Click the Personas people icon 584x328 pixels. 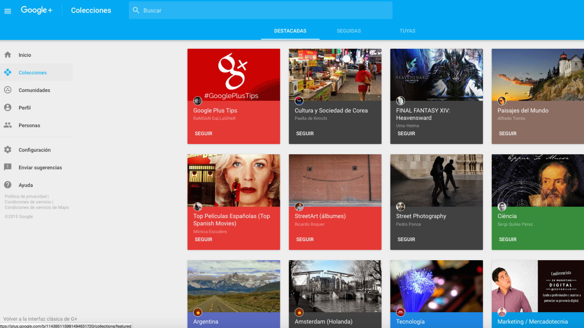pos(8,125)
